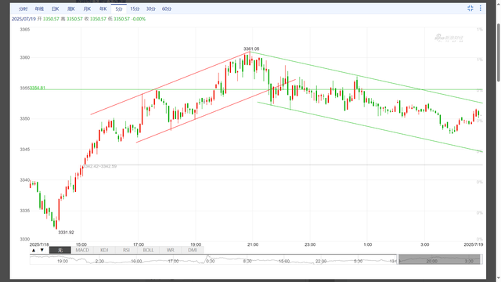This screenshot has height=282, width=501.
Task: Enable the MACD indicator
Action: coord(82,250)
